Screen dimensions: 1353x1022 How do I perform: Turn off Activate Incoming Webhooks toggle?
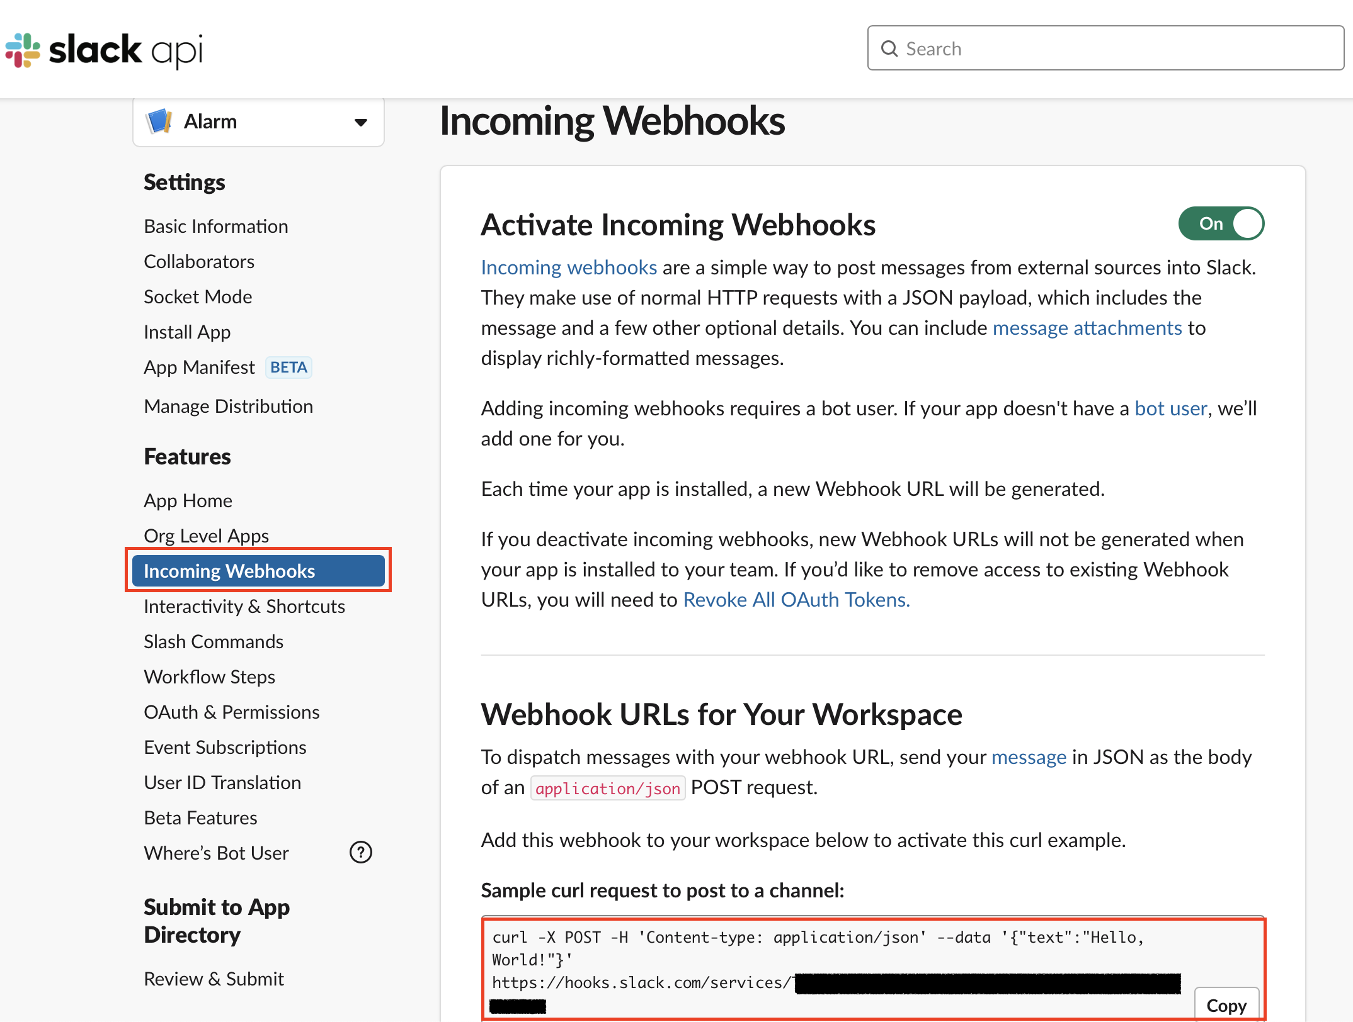pos(1221,223)
